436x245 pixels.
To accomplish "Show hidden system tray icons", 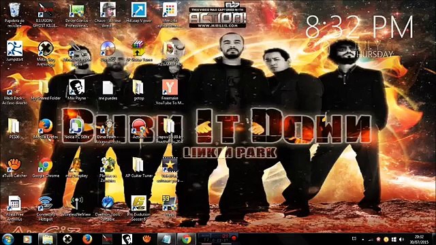I will (x=363, y=239).
